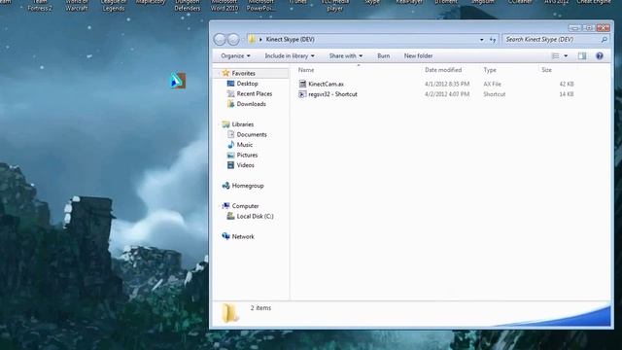Select Recent Places in navigation pane
Image resolution: width=622 pixels, height=350 pixels.
(255, 93)
